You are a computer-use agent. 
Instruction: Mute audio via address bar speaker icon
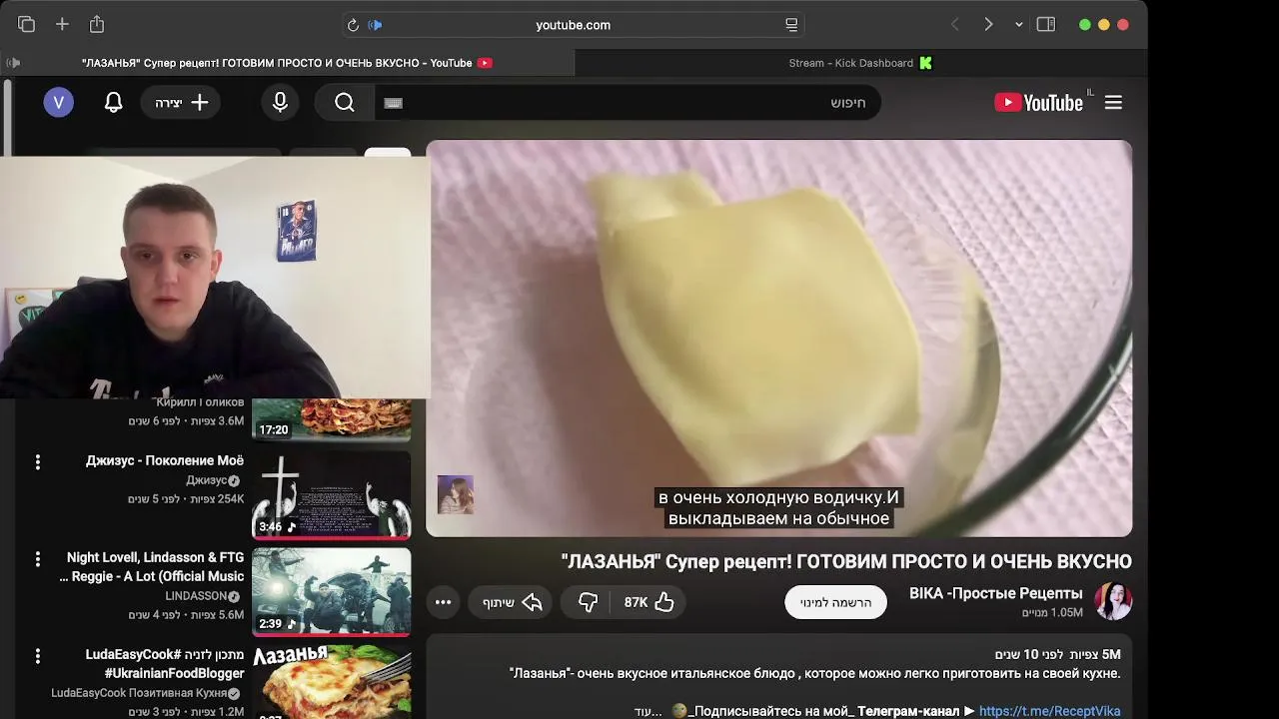click(375, 25)
